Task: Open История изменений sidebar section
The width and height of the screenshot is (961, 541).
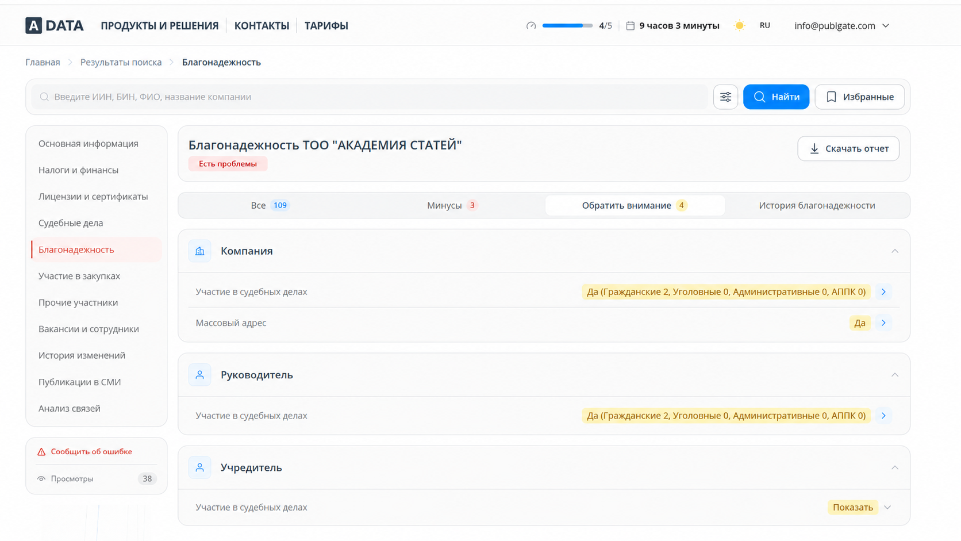Action: pyautogui.click(x=82, y=355)
